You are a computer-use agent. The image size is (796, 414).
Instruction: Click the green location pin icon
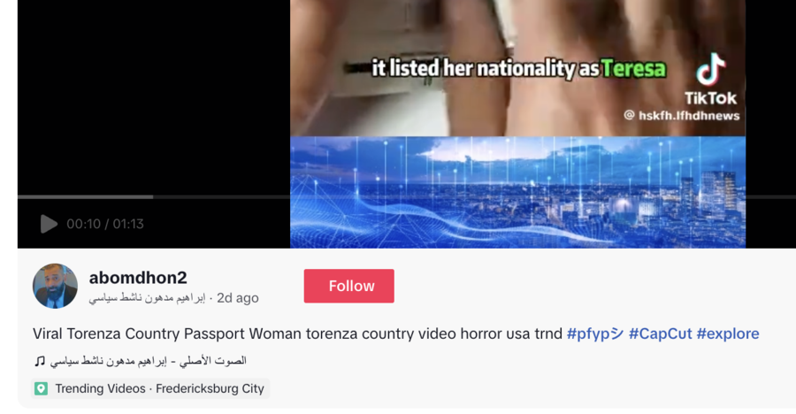(41, 388)
